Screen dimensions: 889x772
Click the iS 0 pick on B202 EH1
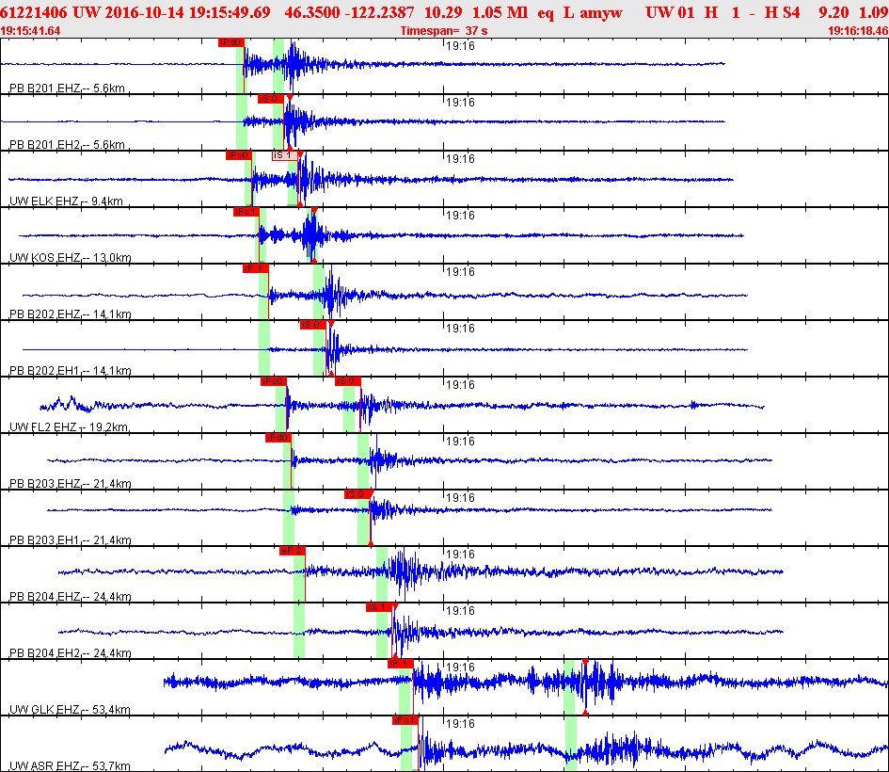(312, 325)
